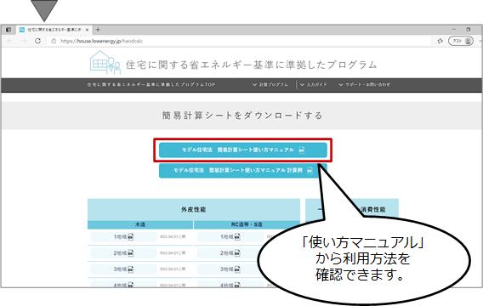Download RC造等・S造 2地域 sheet
483x306 pixels.
pyautogui.click(x=230, y=253)
